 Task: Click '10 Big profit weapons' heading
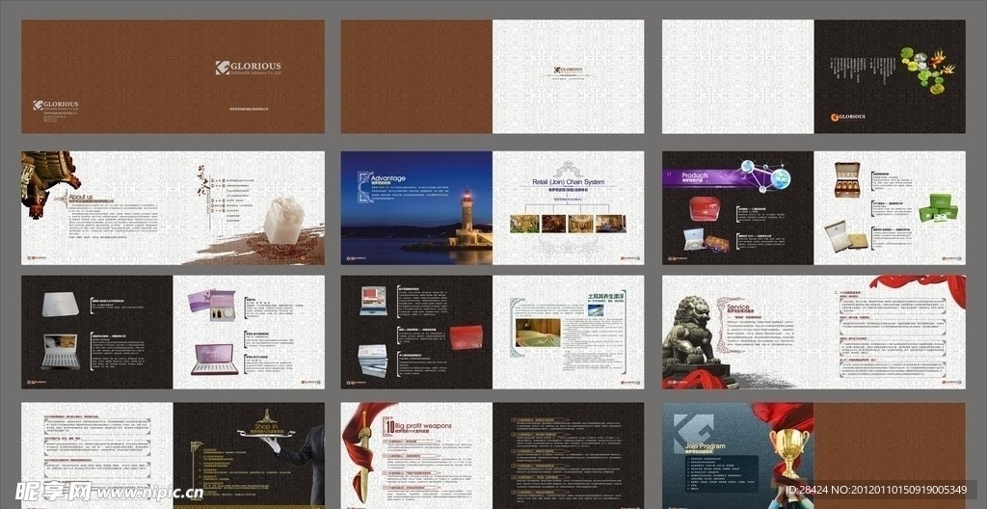pyautogui.click(x=418, y=426)
